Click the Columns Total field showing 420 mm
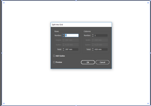The width and height of the screenshot is (151, 106). point(101,50)
